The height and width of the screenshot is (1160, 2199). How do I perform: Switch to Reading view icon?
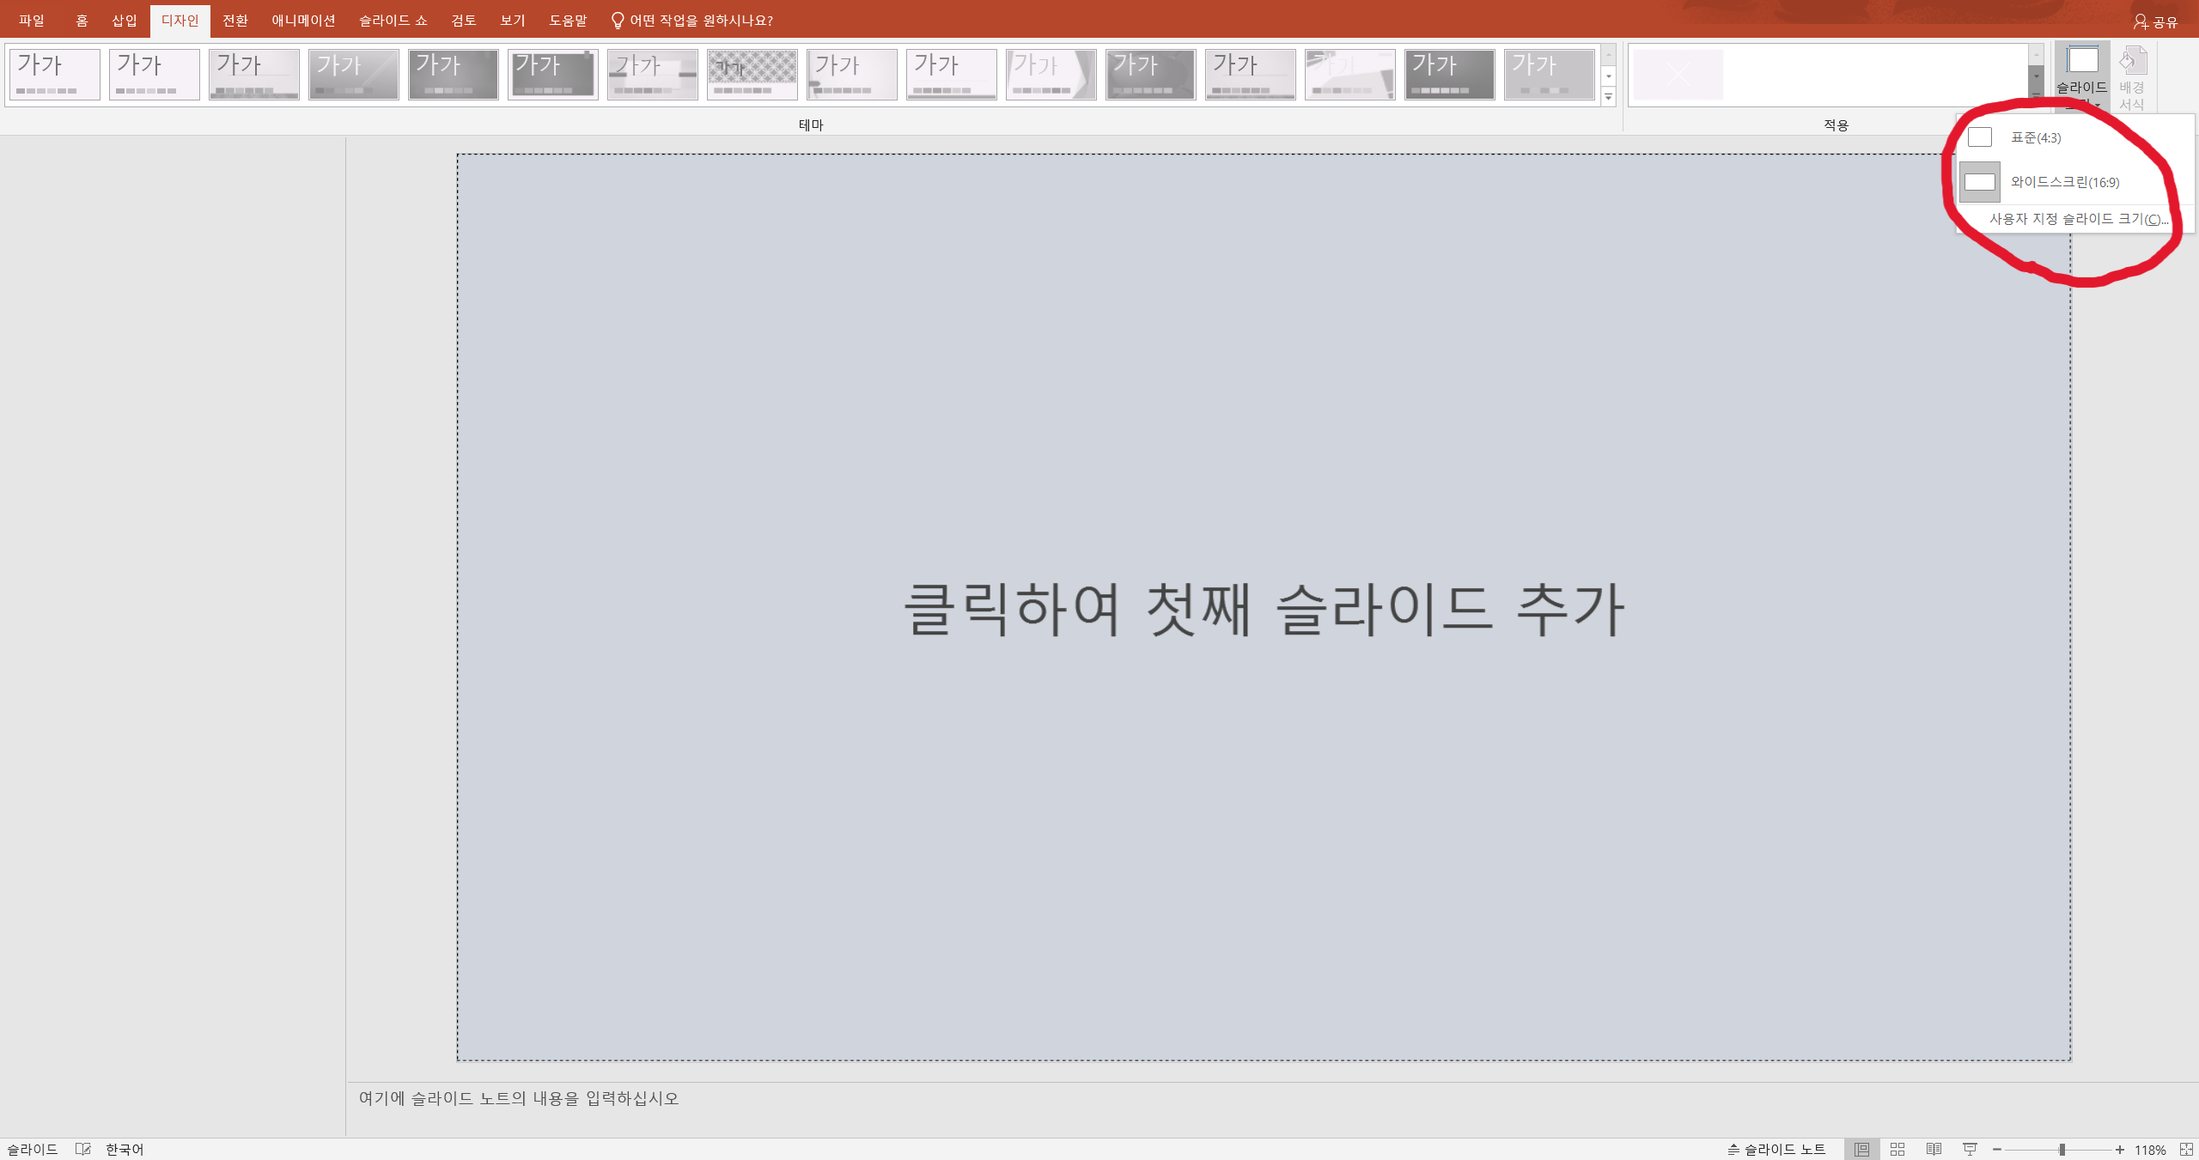tap(1934, 1150)
